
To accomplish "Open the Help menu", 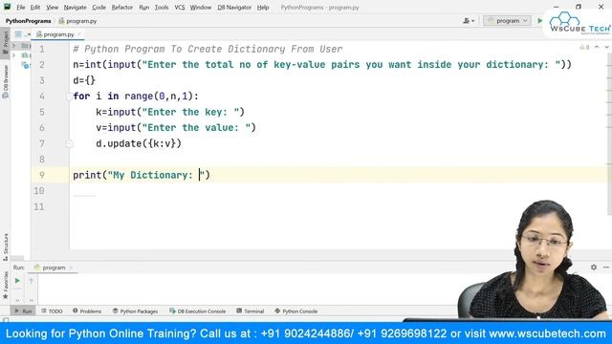I will click(x=263, y=8).
